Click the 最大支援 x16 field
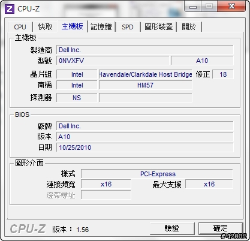 [x=209, y=184]
